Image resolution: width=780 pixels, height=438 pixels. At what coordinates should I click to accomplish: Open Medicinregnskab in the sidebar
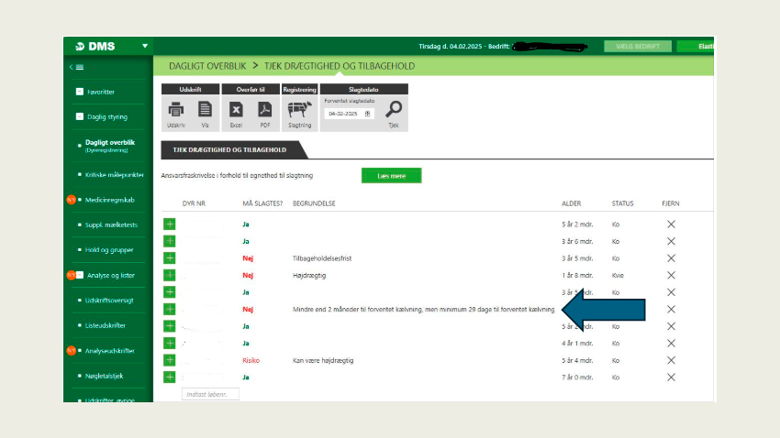[x=109, y=200]
